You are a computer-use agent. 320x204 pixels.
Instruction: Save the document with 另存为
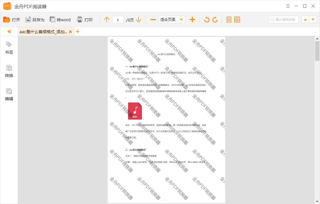click(x=35, y=20)
